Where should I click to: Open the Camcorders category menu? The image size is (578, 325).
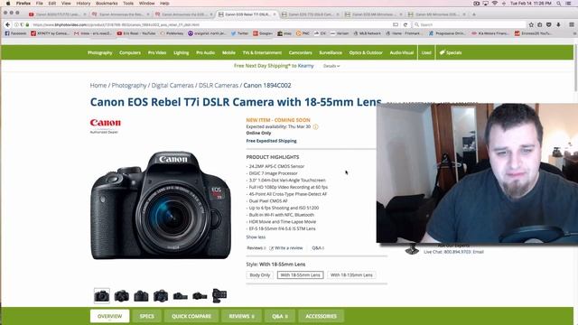[x=301, y=52]
